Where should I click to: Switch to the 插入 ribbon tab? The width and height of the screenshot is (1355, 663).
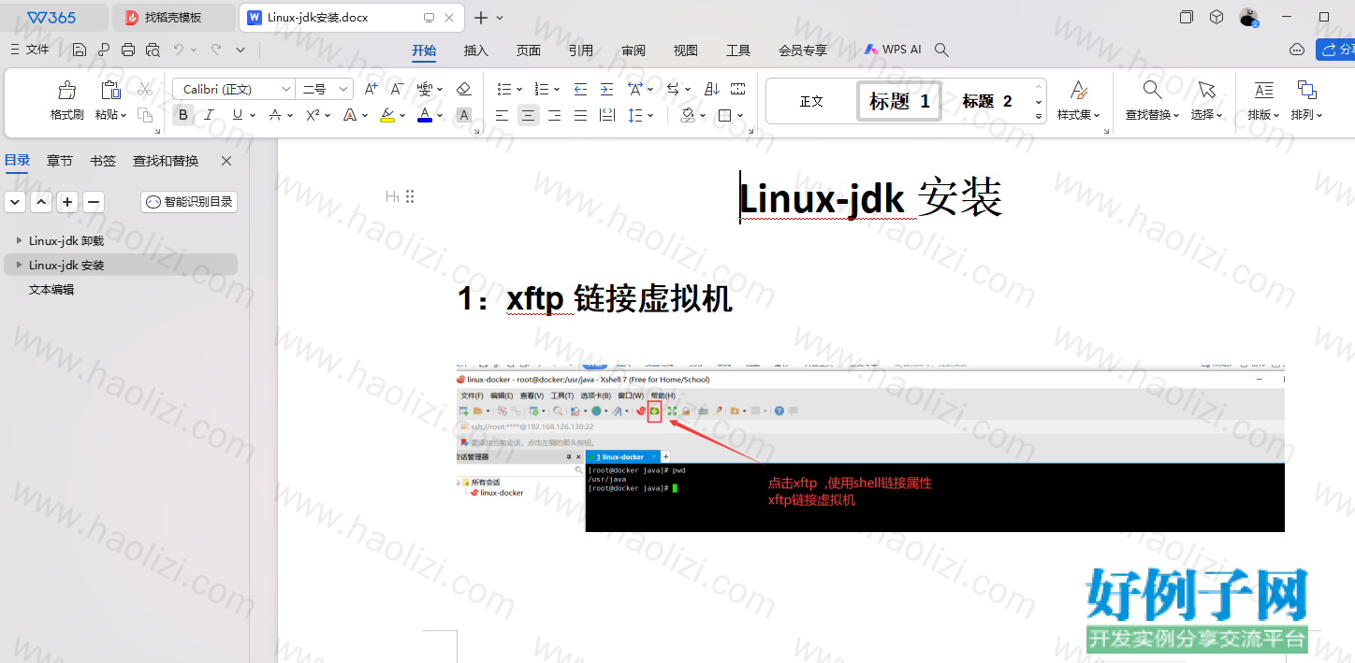click(x=476, y=50)
